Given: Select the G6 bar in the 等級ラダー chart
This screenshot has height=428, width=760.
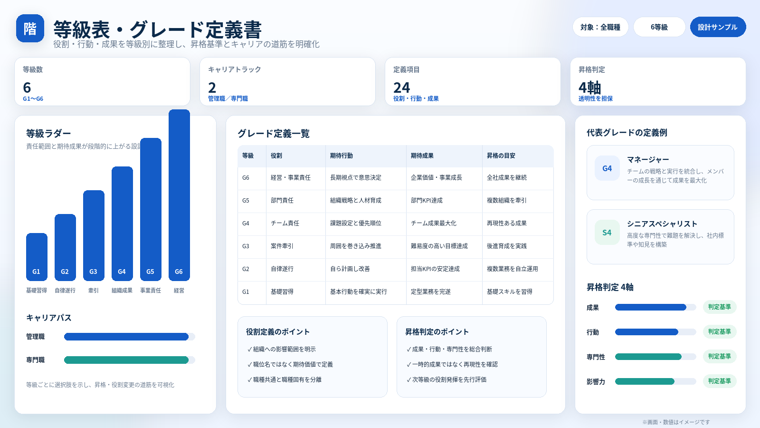Looking at the screenshot, I should 179,195.
